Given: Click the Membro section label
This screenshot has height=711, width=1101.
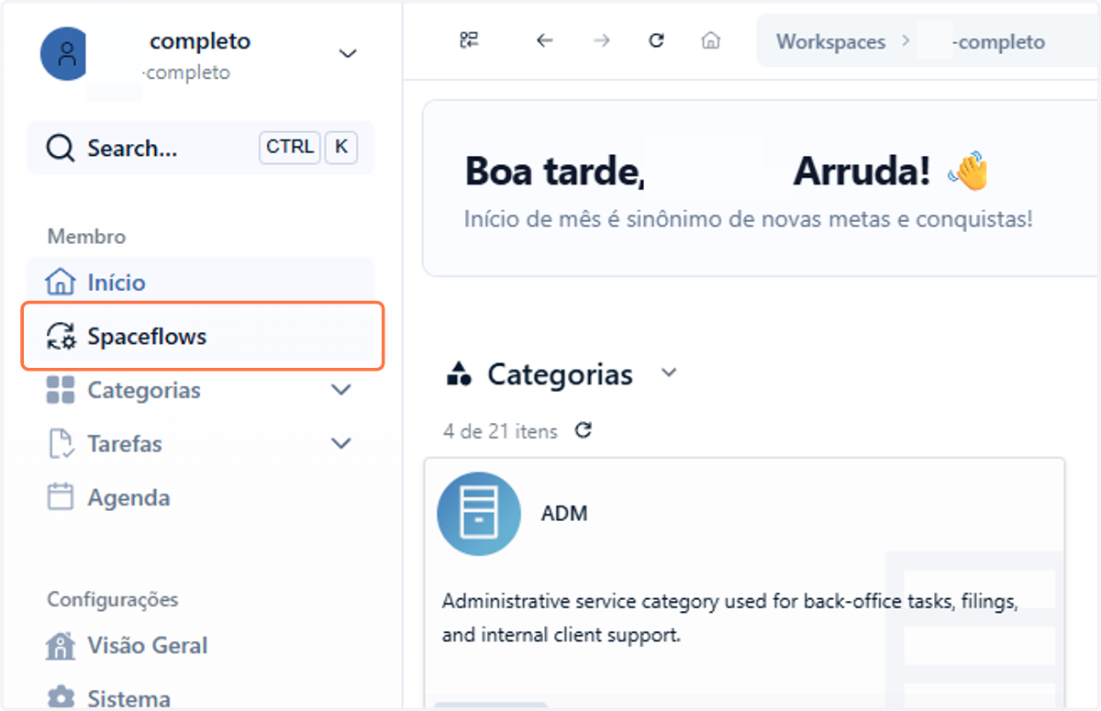Looking at the screenshot, I should click(x=86, y=237).
